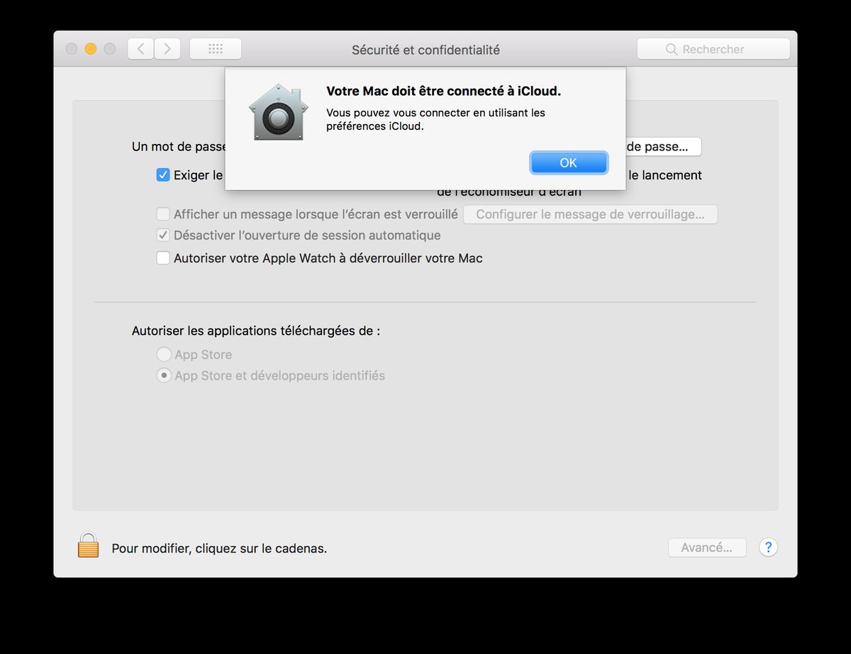This screenshot has height=654, width=851.
Task: Toggle 'Désactiver l'ouverture de session automatique'
Action: pyautogui.click(x=163, y=235)
